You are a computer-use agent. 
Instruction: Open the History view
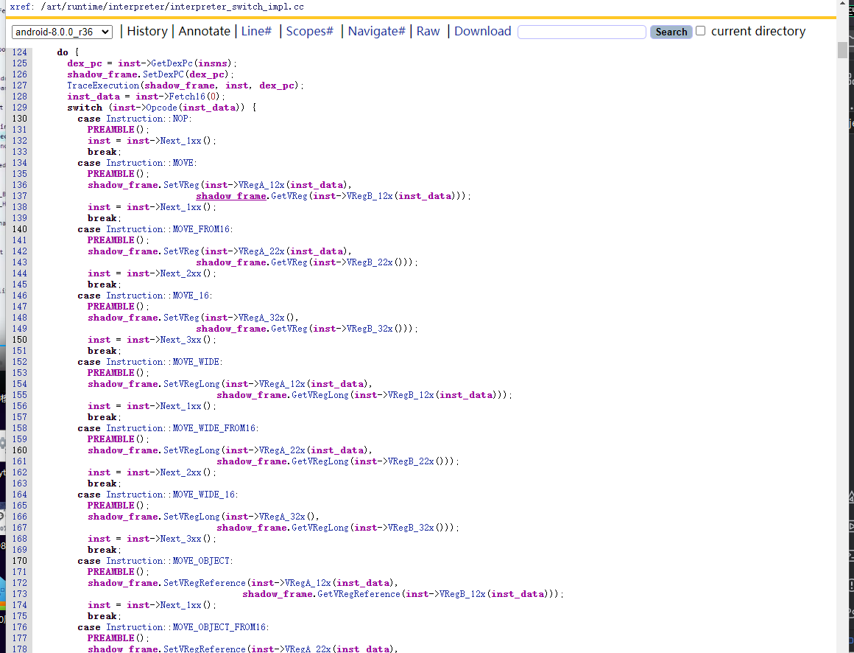(147, 31)
